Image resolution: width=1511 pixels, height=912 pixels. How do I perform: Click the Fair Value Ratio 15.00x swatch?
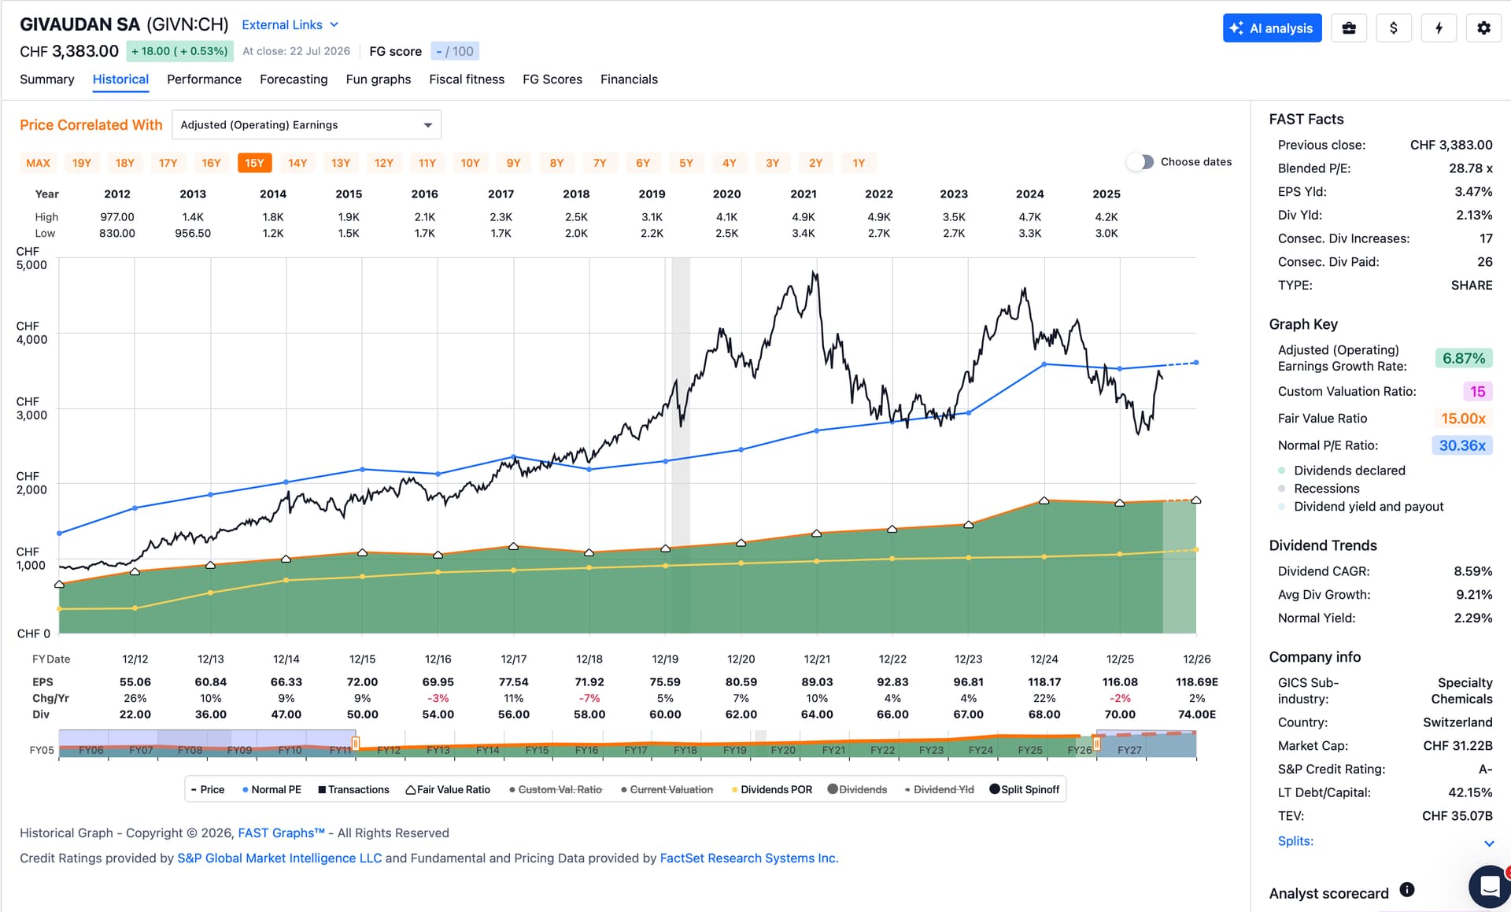pyautogui.click(x=1463, y=419)
